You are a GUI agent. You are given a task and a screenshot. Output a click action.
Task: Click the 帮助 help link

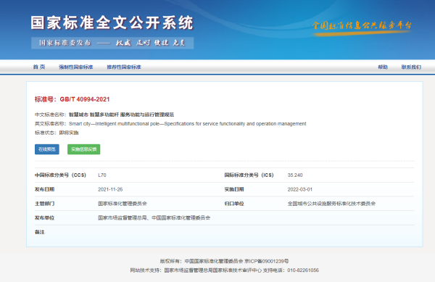click(x=383, y=67)
